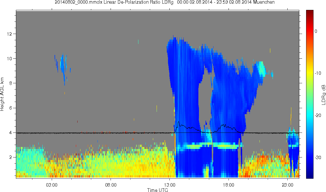Click the height axis label '2'
Viewport: 326px width, 192px height.
point(11,157)
